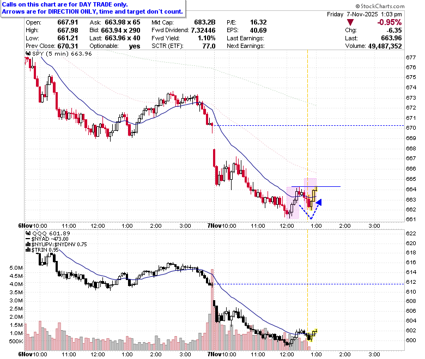The image size is (425, 359).
Task: Click the blue DAY TRADE notice text
Action: [x=93, y=8]
